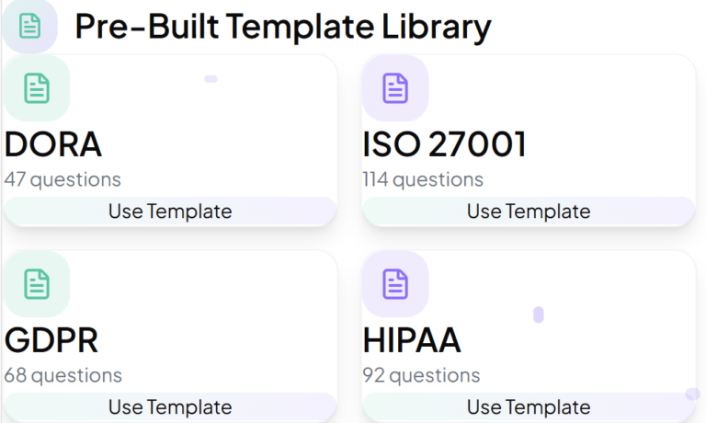706x423 pixels.
Task: Select the HIPAA card title
Action: tap(412, 340)
